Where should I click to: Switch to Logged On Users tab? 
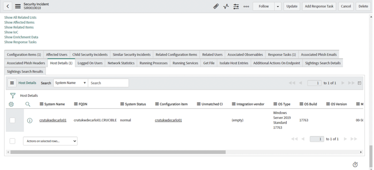90,63
